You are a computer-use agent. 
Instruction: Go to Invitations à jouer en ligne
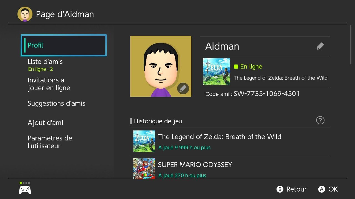(49, 84)
